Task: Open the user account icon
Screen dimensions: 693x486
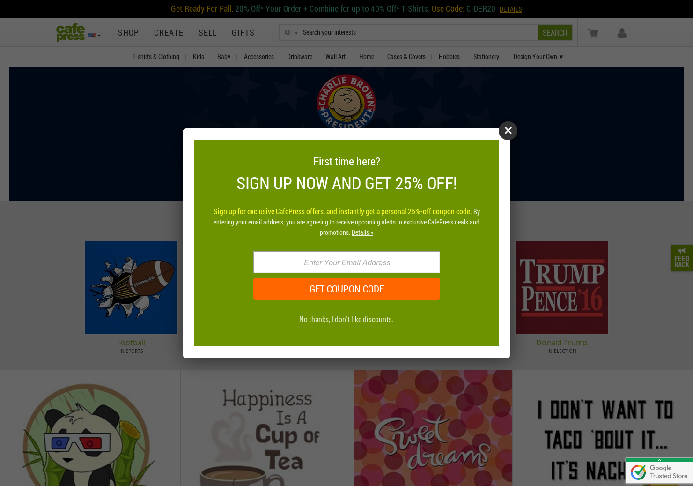Action: tap(622, 33)
